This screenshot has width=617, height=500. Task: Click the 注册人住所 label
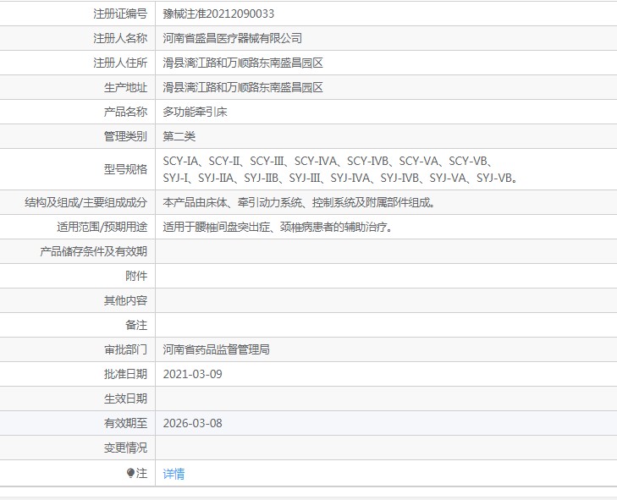pos(120,63)
